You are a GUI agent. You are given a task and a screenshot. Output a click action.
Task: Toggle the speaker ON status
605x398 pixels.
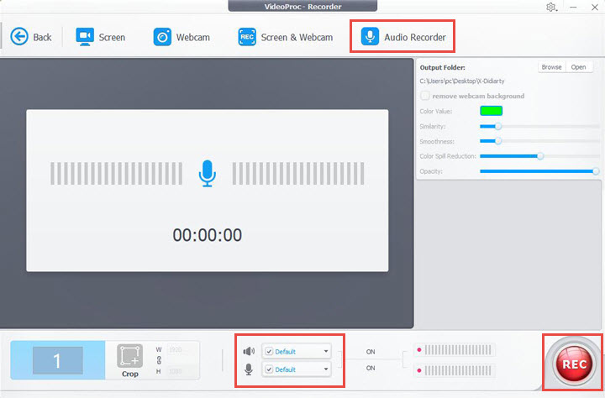(x=371, y=352)
